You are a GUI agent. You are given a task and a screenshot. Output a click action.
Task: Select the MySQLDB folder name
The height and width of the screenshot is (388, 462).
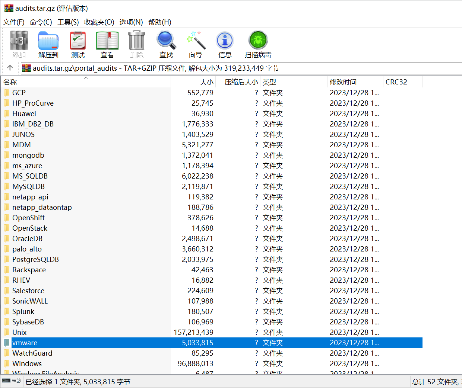28,186
